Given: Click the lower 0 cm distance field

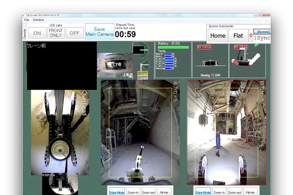Looking at the screenshot, I should pos(143,77).
